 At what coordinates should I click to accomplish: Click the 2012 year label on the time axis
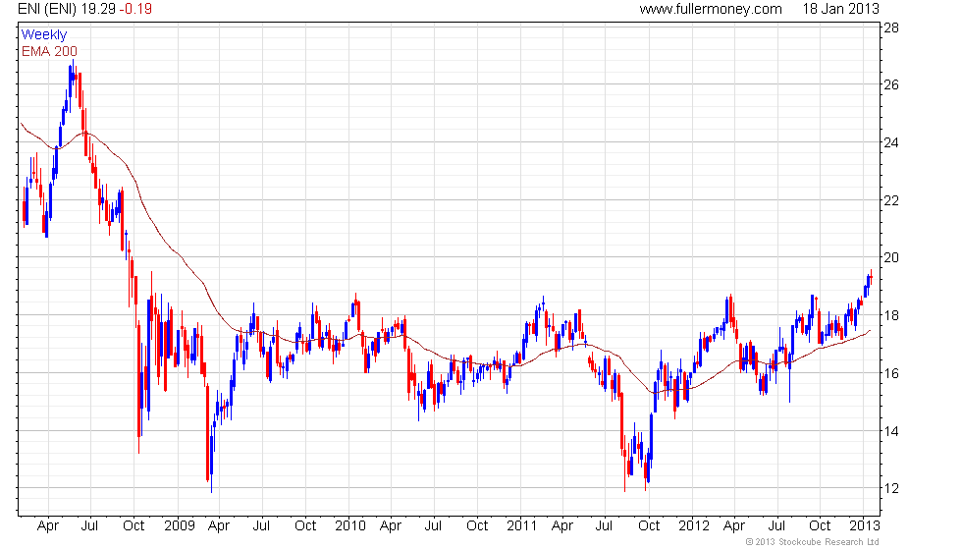pos(694,526)
